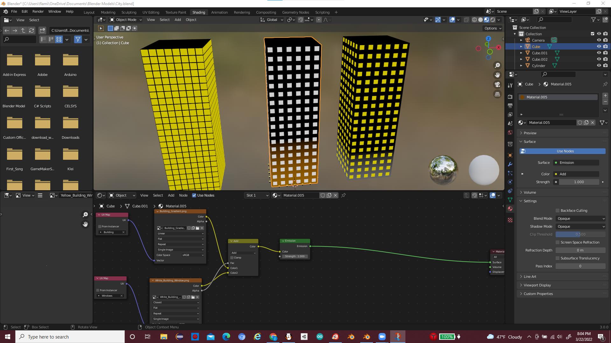The height and width of the screenshot is (343, 611).
Task: Open the View Layer properties tab
Action: [x=510, y=114]
